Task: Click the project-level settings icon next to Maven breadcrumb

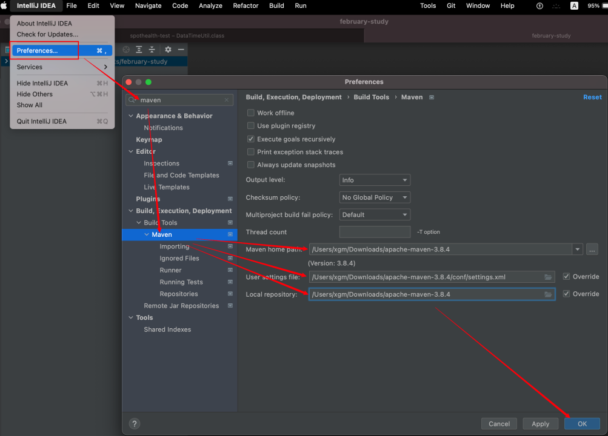Action: tap(432, 97)
